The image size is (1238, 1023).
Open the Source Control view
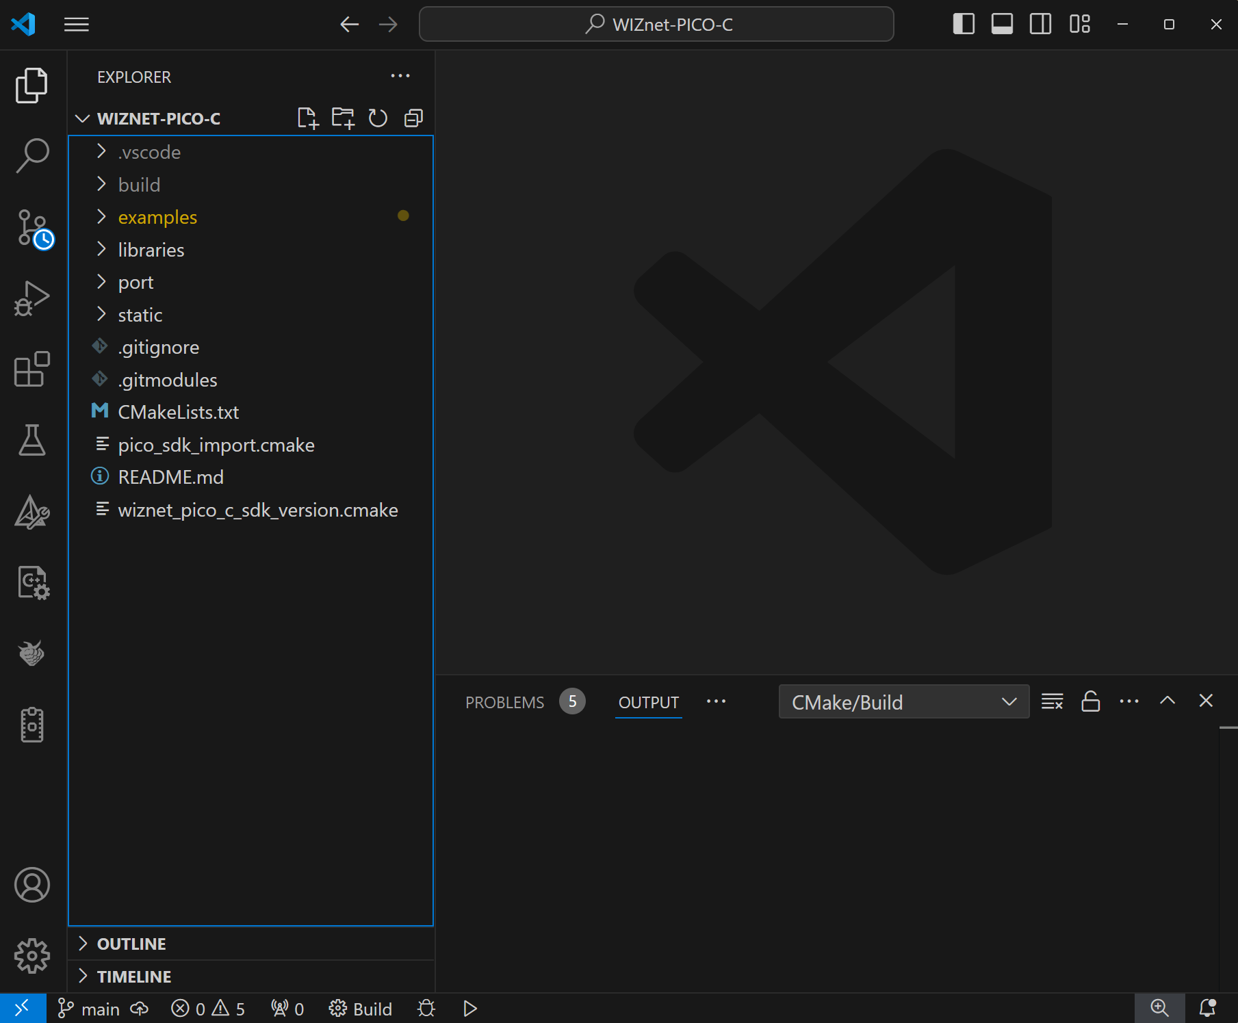click(32, 228)
